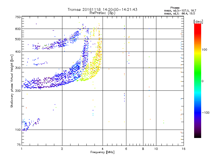Click the 4 MHz frequency tick label

103,149
